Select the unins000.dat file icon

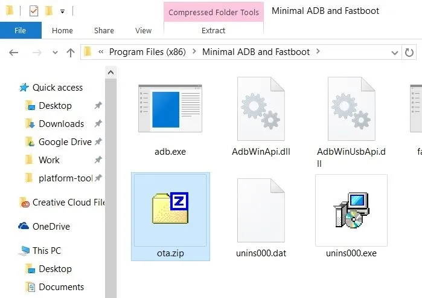coord(261,210)
